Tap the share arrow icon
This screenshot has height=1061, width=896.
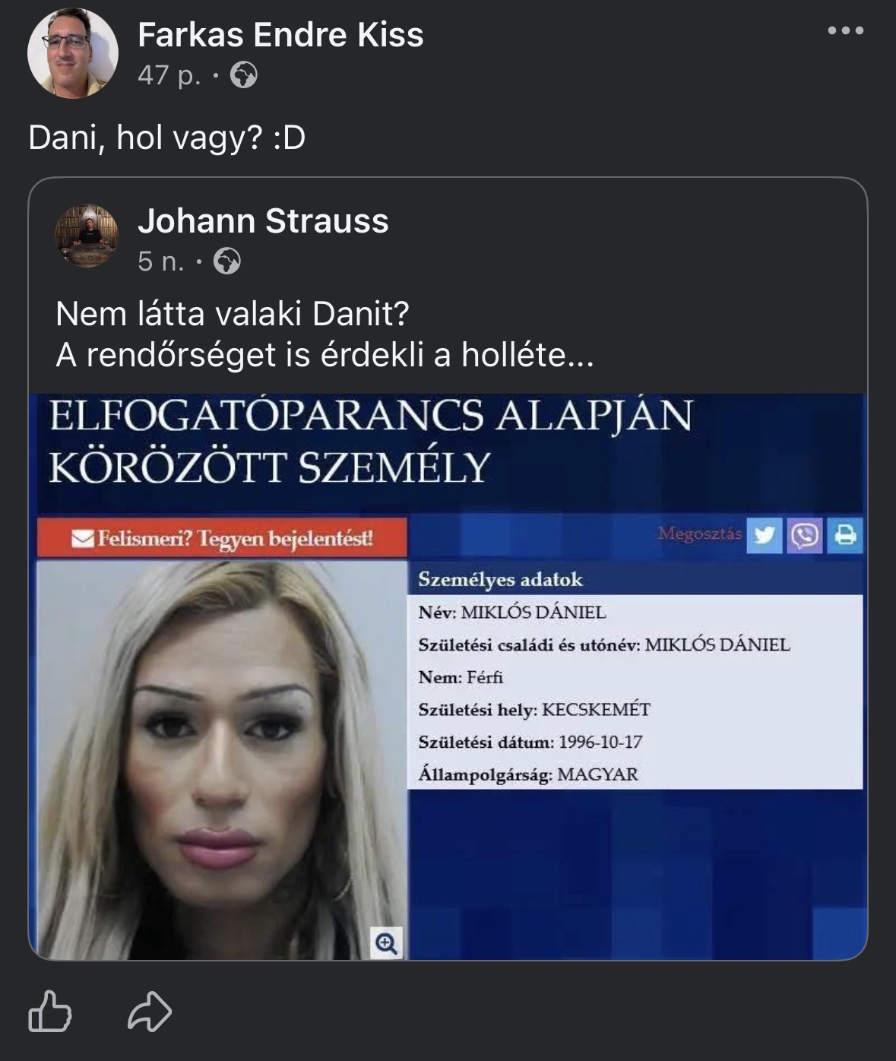(x=150, y=1012)
